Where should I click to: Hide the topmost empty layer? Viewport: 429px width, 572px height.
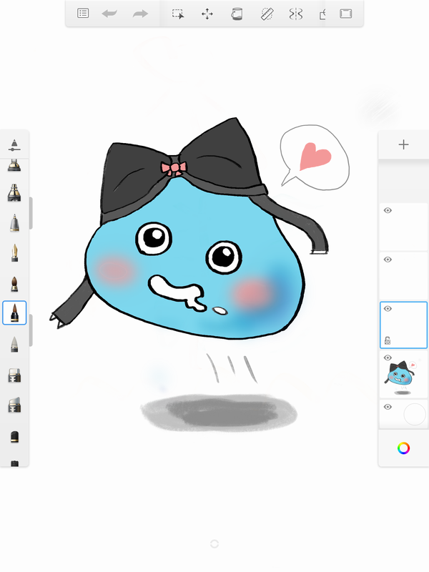coord(388,210)
